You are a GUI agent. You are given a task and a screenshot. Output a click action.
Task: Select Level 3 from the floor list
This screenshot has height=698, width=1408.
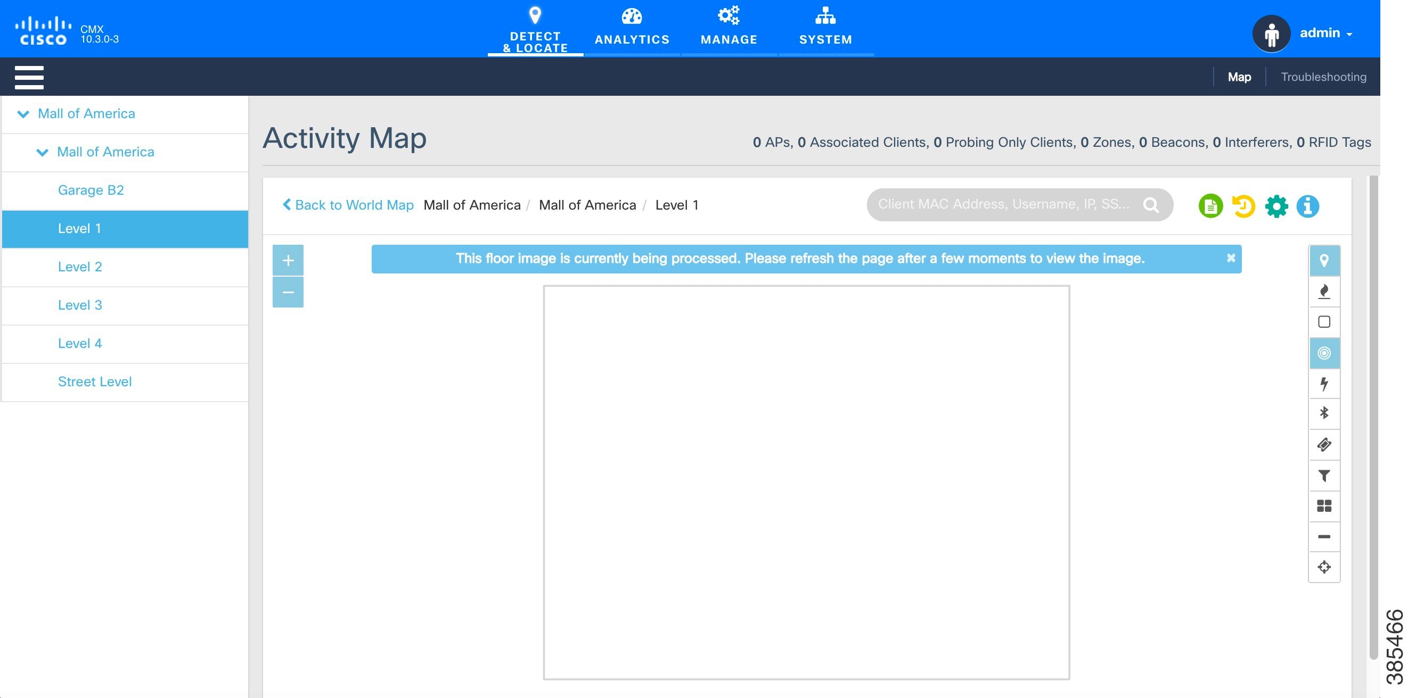(x=80, y=305)
